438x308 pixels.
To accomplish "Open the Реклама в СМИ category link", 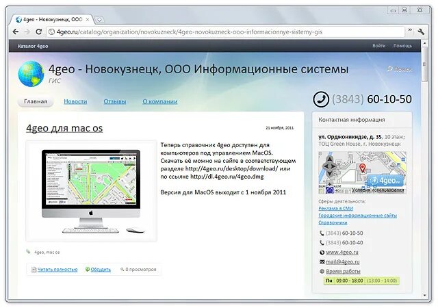I will (335, 209).
